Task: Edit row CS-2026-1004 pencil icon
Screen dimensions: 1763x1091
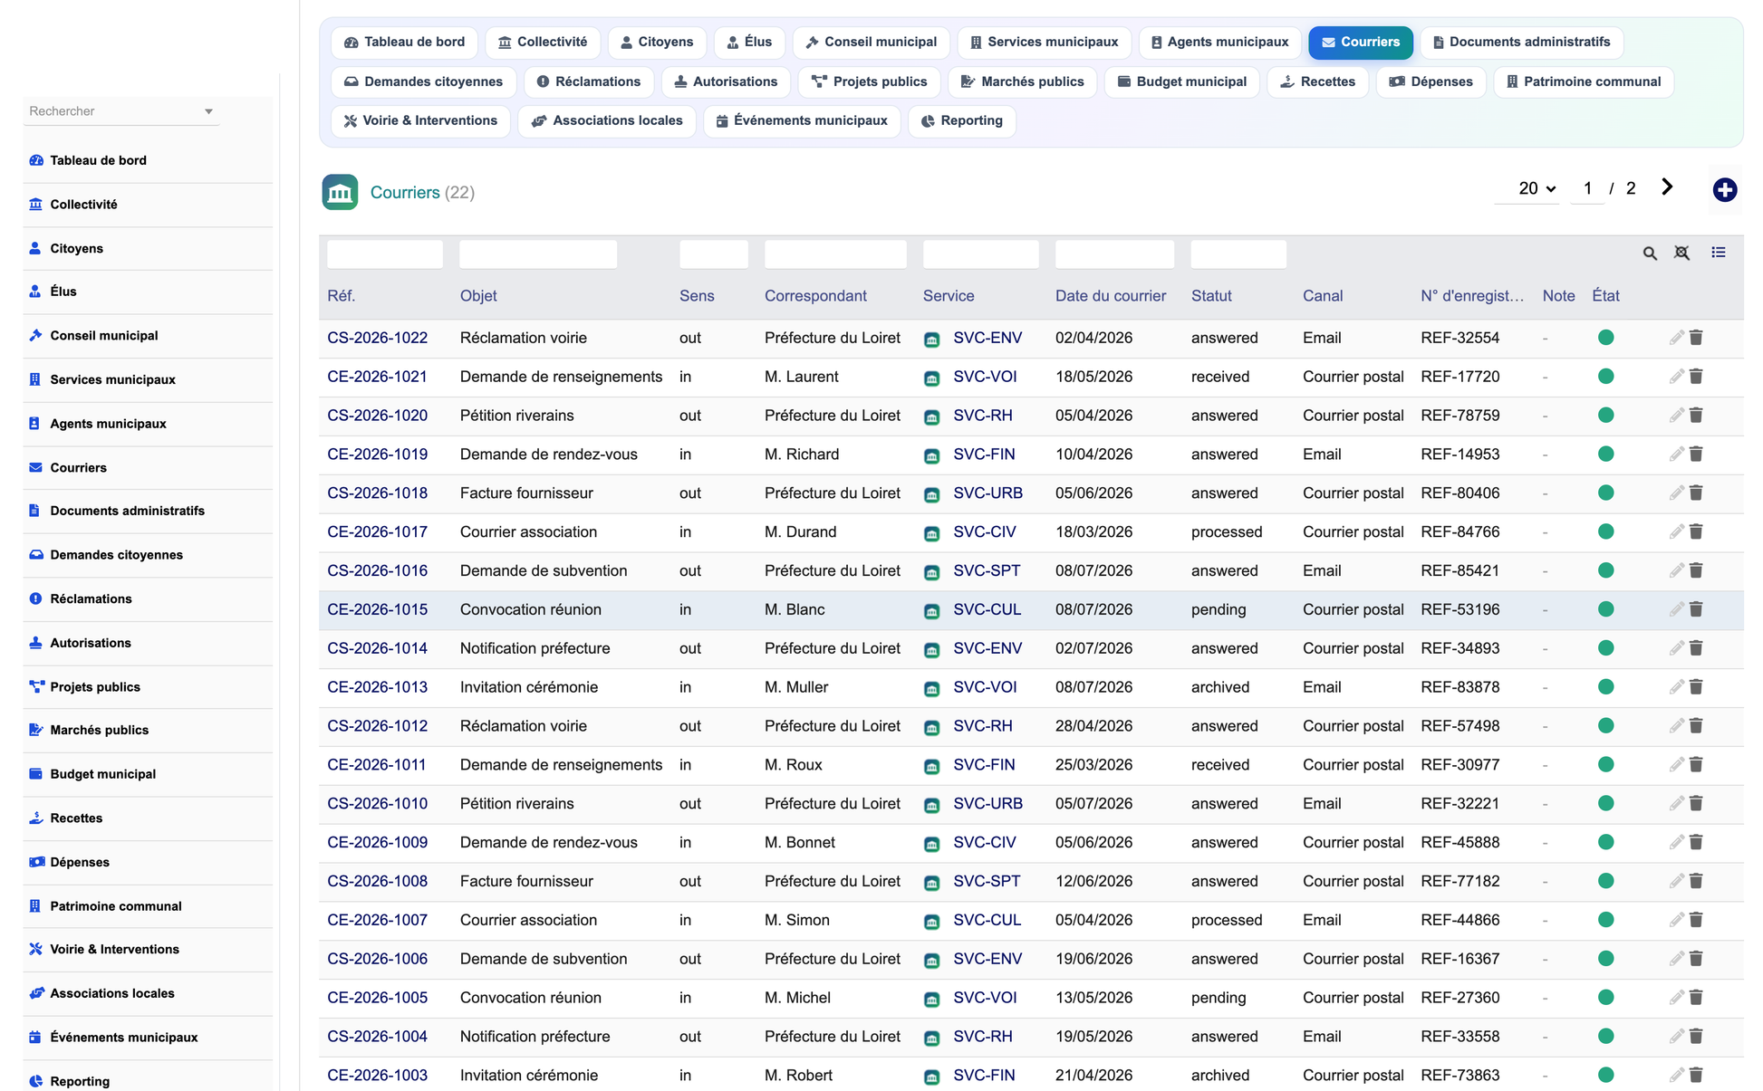Action: point(1676,1036)
